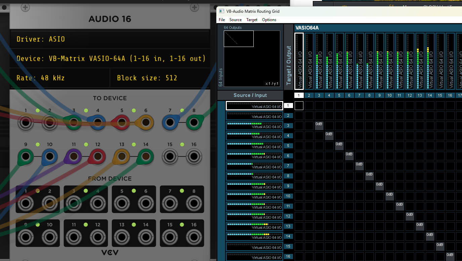The image size is (462, 261).
Task: Click the To Device port 1 jack
Action: tap(26, 122)
